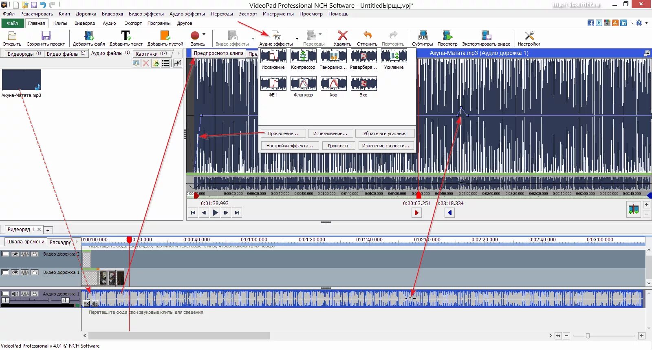Mute Аудио дорожка 1 speaker toggle
This screenshot has height=350, width=652.
(15, 294)
